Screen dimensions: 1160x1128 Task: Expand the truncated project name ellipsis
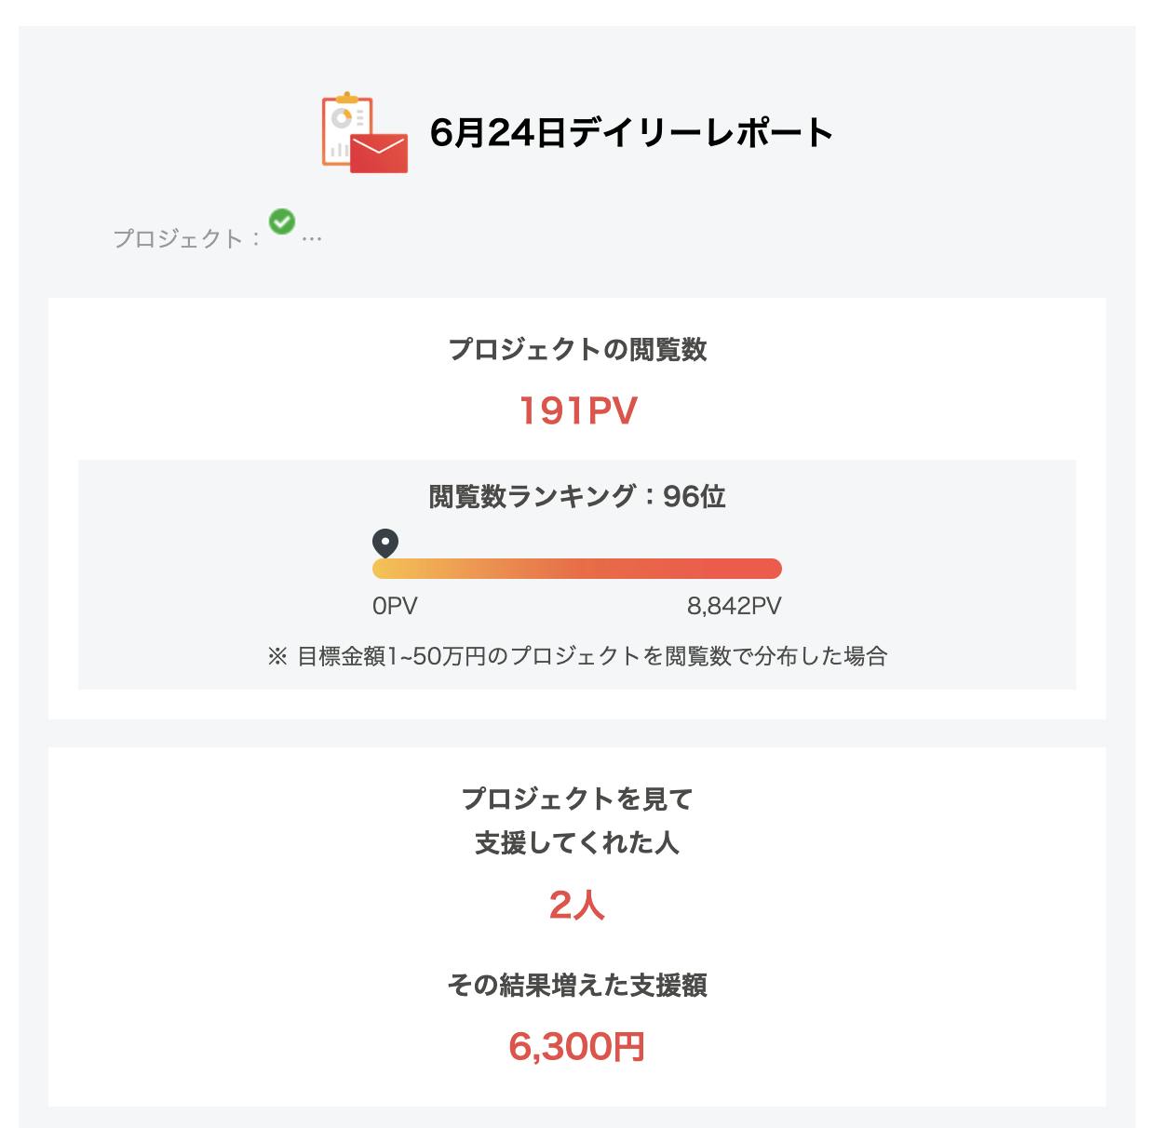coord(312,239)
